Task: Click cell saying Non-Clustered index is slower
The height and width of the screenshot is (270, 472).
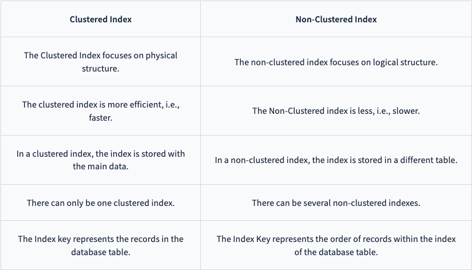Action: (x=336, y=111)
